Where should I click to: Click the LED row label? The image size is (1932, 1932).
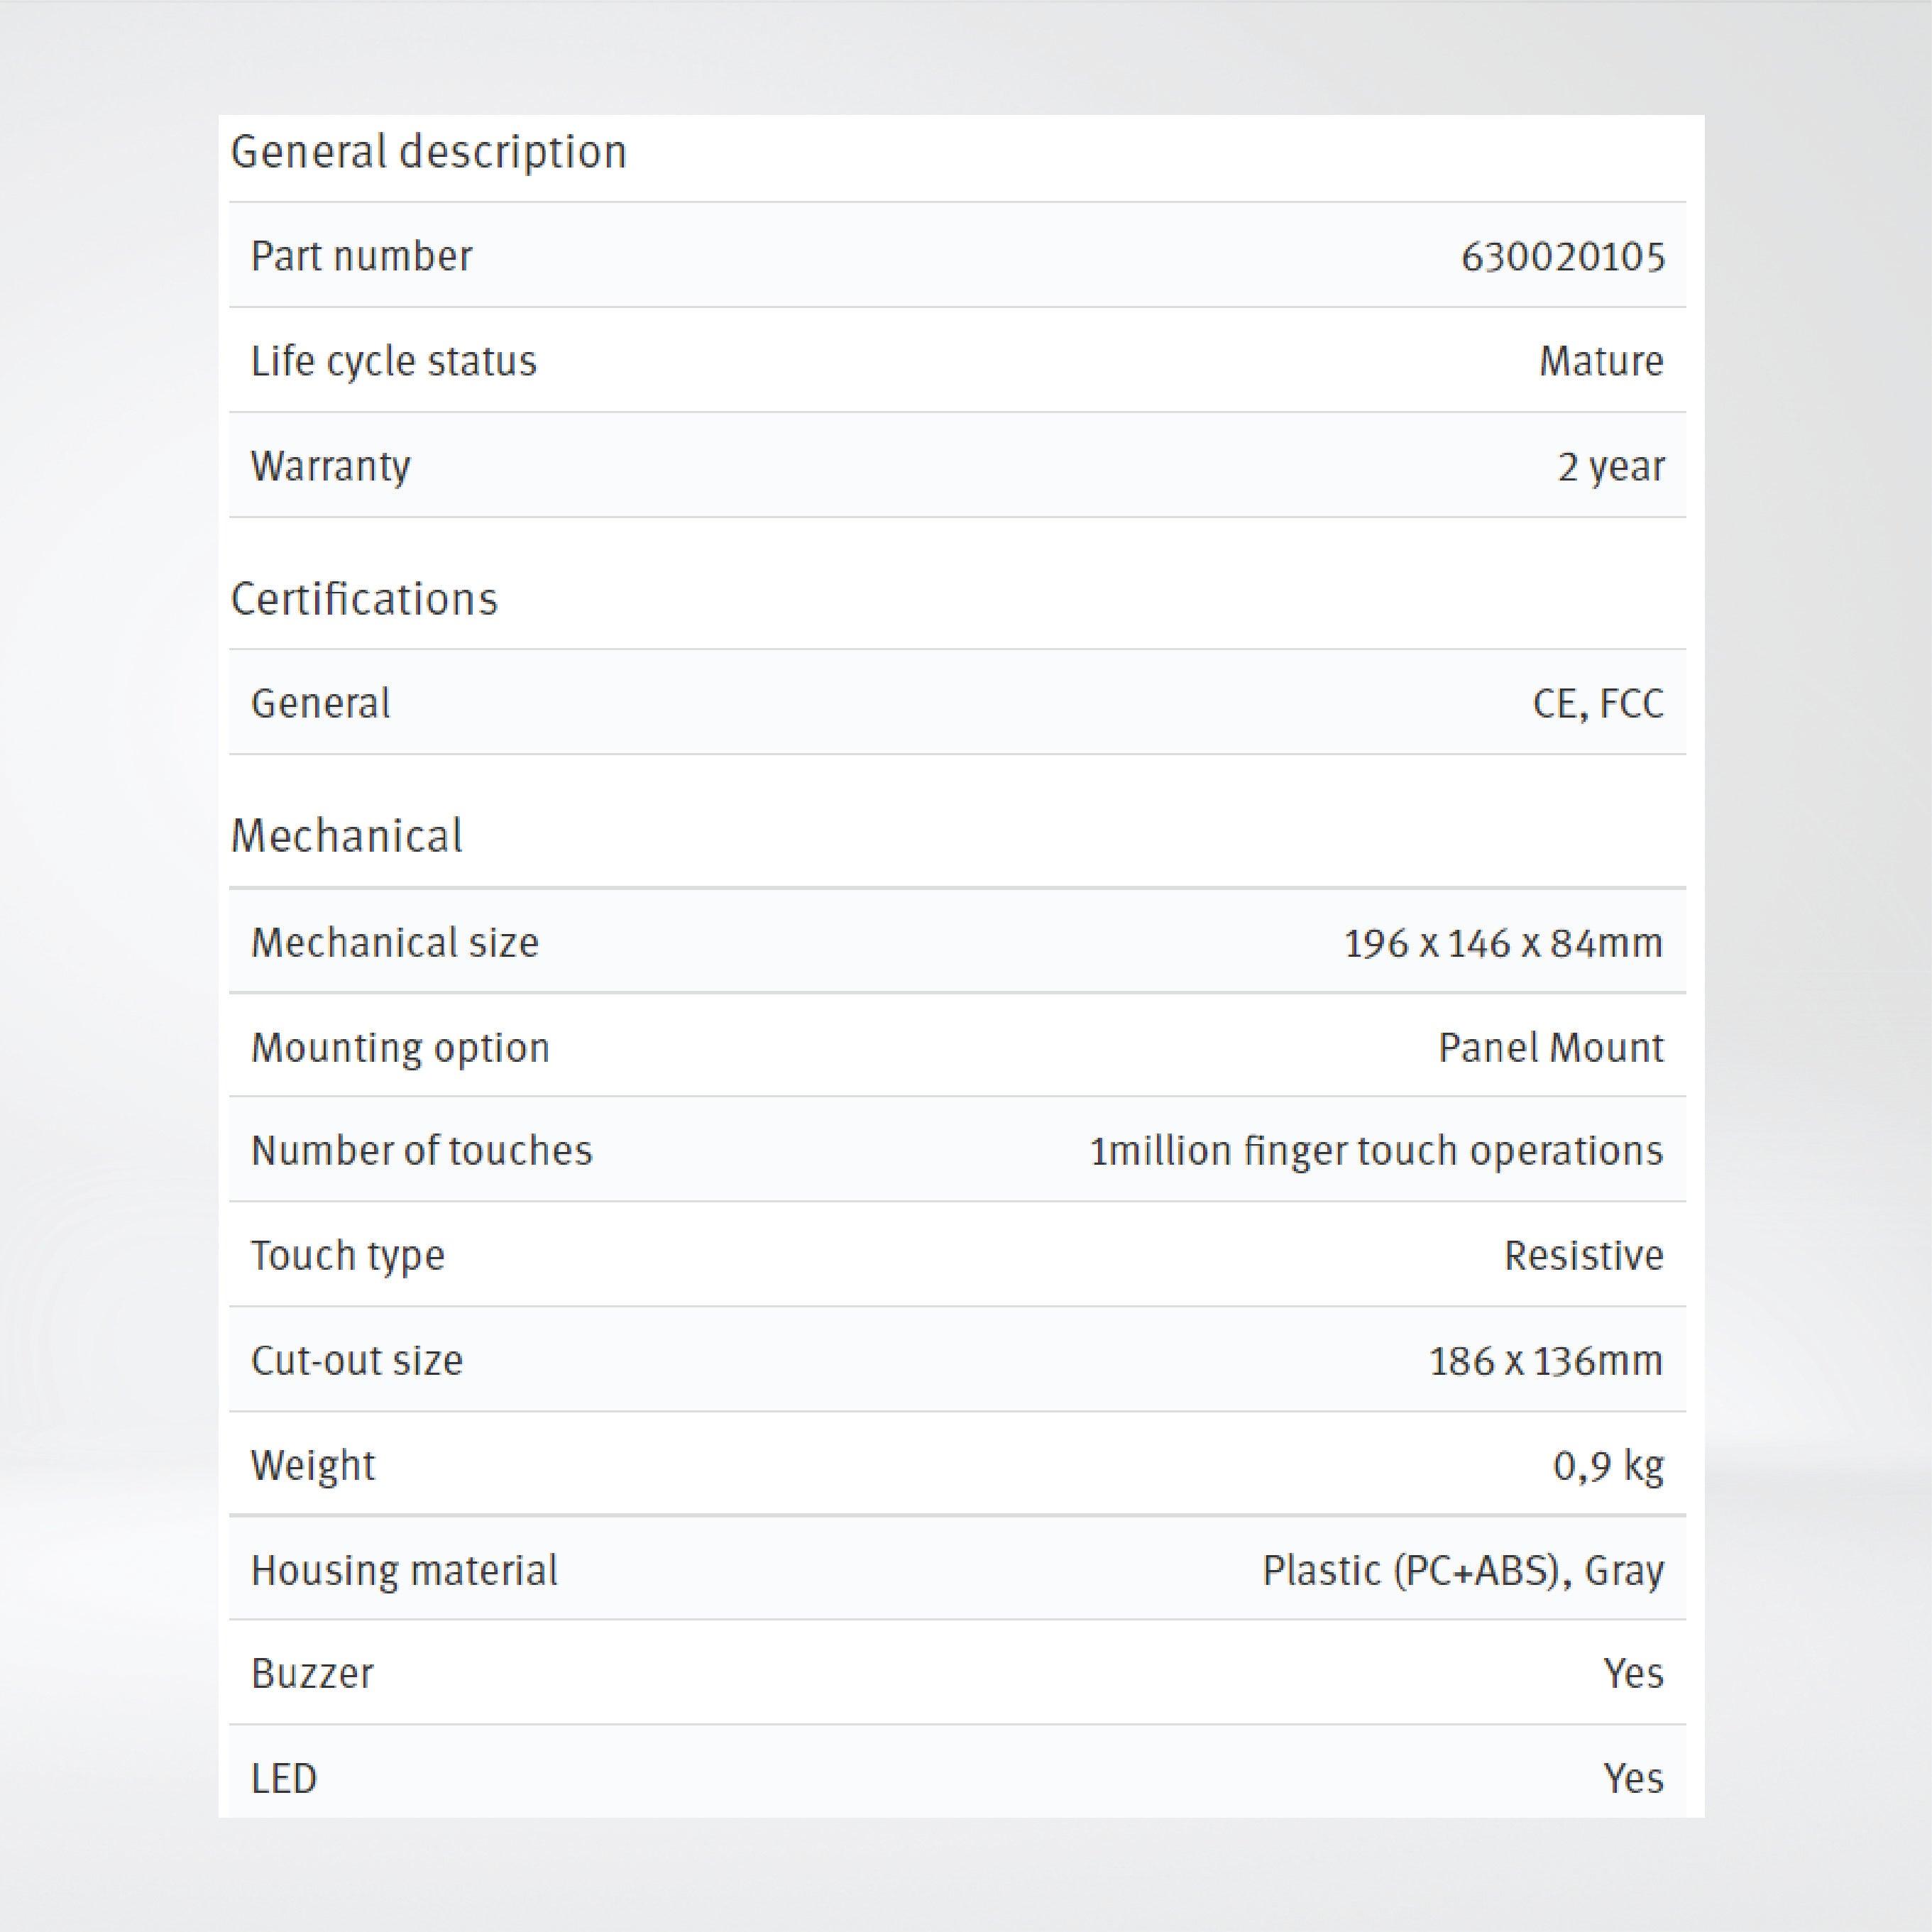(284, 1779)
